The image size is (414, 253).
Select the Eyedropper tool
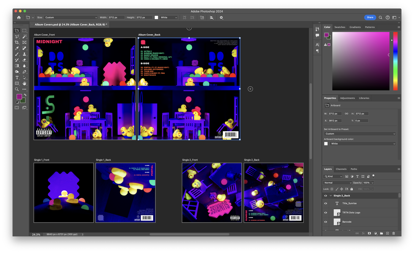click(x=17, y=48)
